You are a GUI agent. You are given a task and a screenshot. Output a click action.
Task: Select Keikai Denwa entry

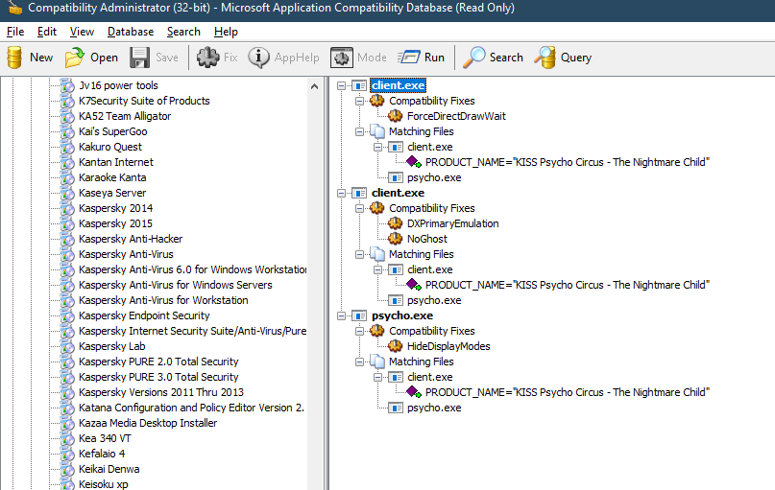pyautogui.click(x=109, y=469)
